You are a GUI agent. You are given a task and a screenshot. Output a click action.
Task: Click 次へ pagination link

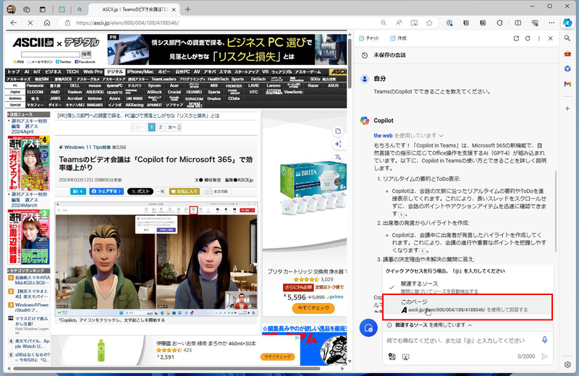tap(174, 127)
